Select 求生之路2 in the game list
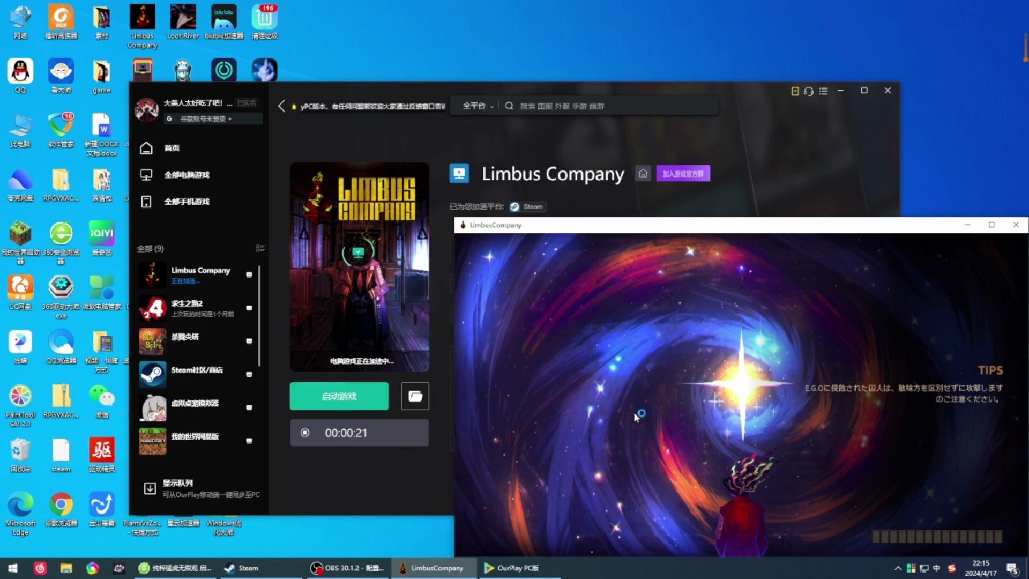1029x579 pixels. tap(196, 308)
